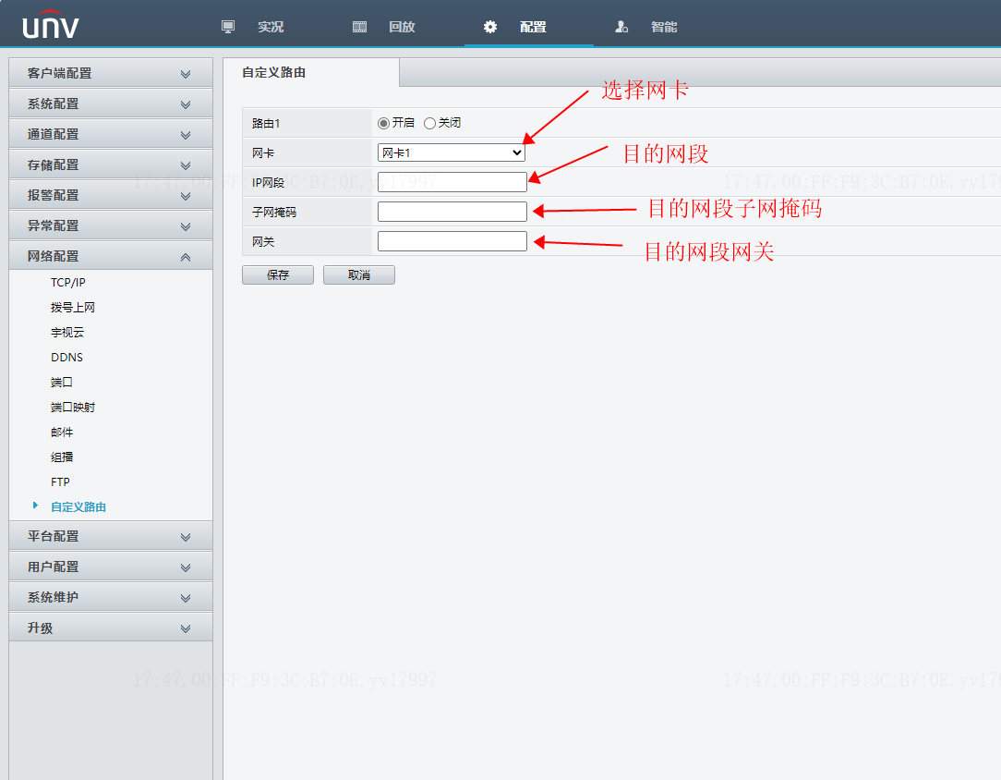1001x780 pixels.
Task: Open the 端口映射 port mapping page
Action: (x=73, y=407)
